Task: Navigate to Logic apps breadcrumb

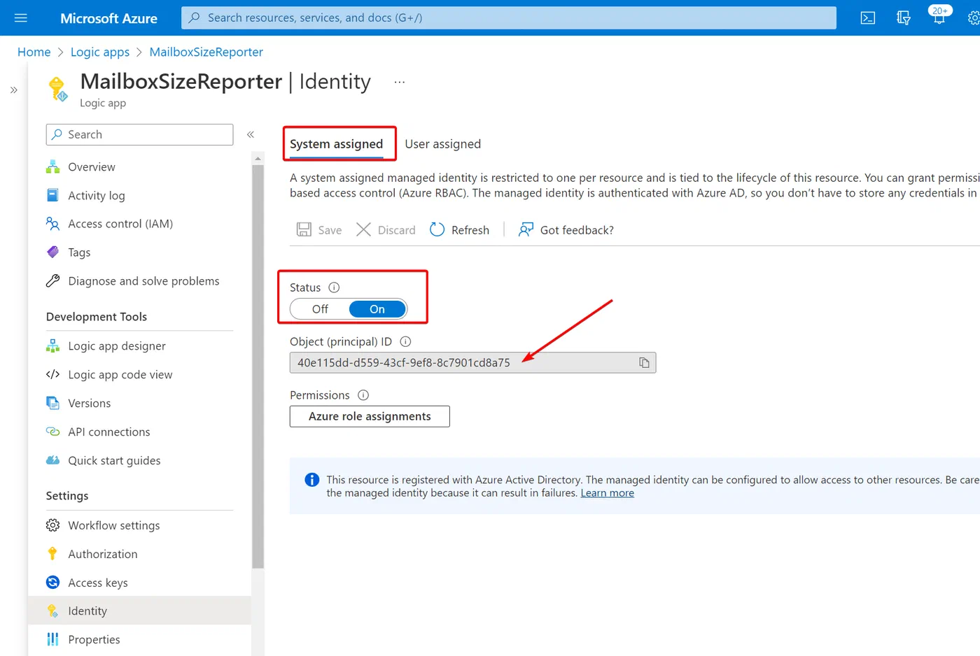Action: click(100, 52)
